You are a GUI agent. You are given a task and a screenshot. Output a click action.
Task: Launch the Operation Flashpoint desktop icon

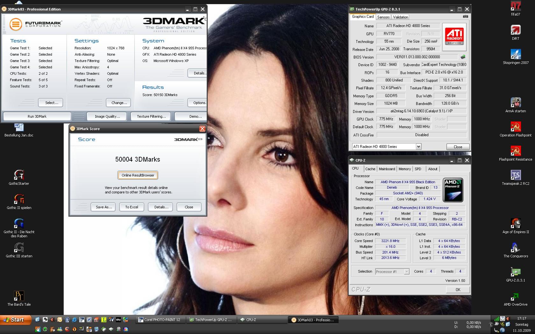[515, 127]
